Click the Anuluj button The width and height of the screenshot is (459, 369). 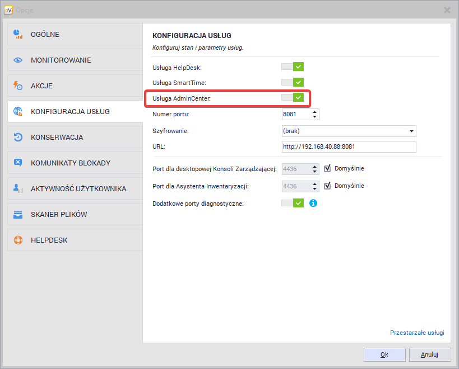(x=430, y=354)
